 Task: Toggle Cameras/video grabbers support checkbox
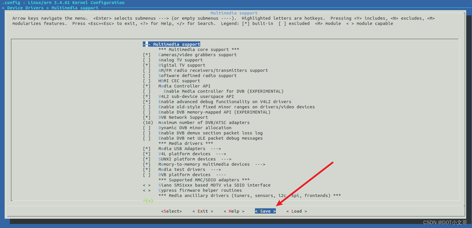point(147,55)
